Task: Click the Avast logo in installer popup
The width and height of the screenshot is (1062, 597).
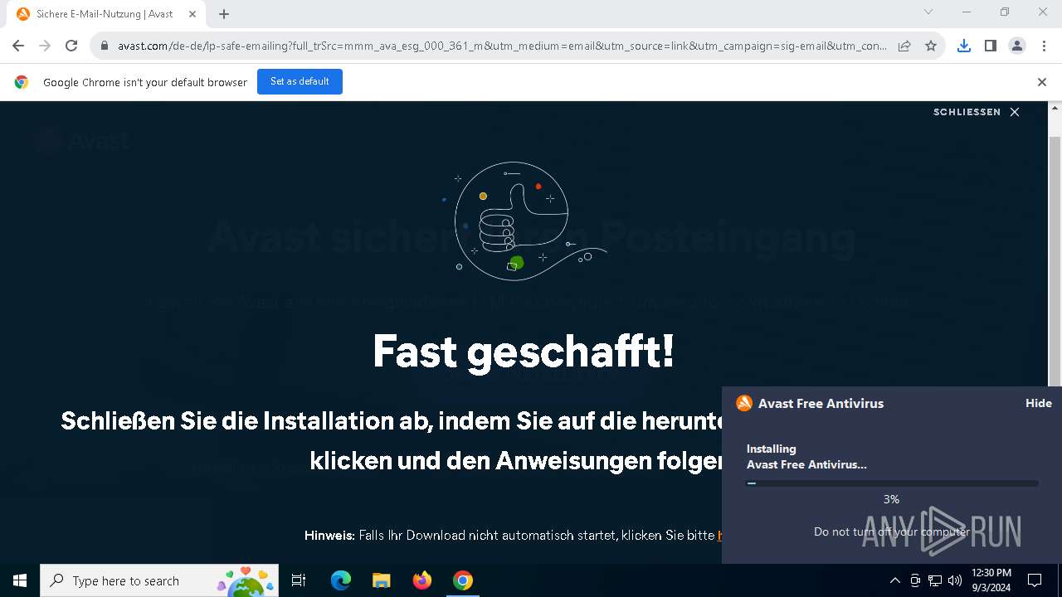Action: point(744,403)
